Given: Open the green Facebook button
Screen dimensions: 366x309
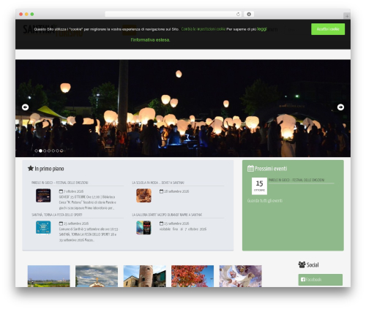Looking at the screenshot, I should [321, 280].
